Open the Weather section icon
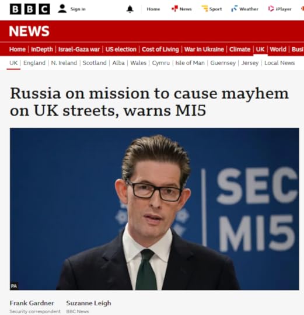304x315 pixels. [x=235, y=9]
